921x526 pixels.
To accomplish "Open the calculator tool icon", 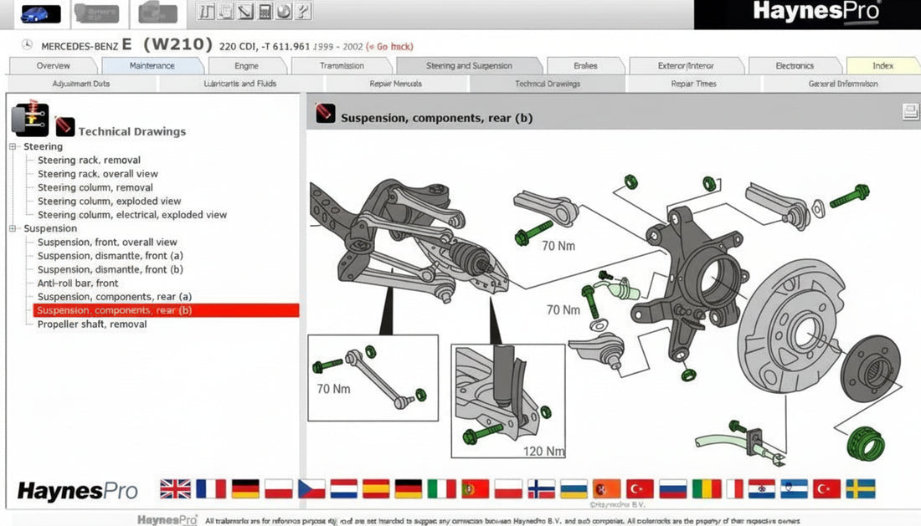I will coord(265,11).
